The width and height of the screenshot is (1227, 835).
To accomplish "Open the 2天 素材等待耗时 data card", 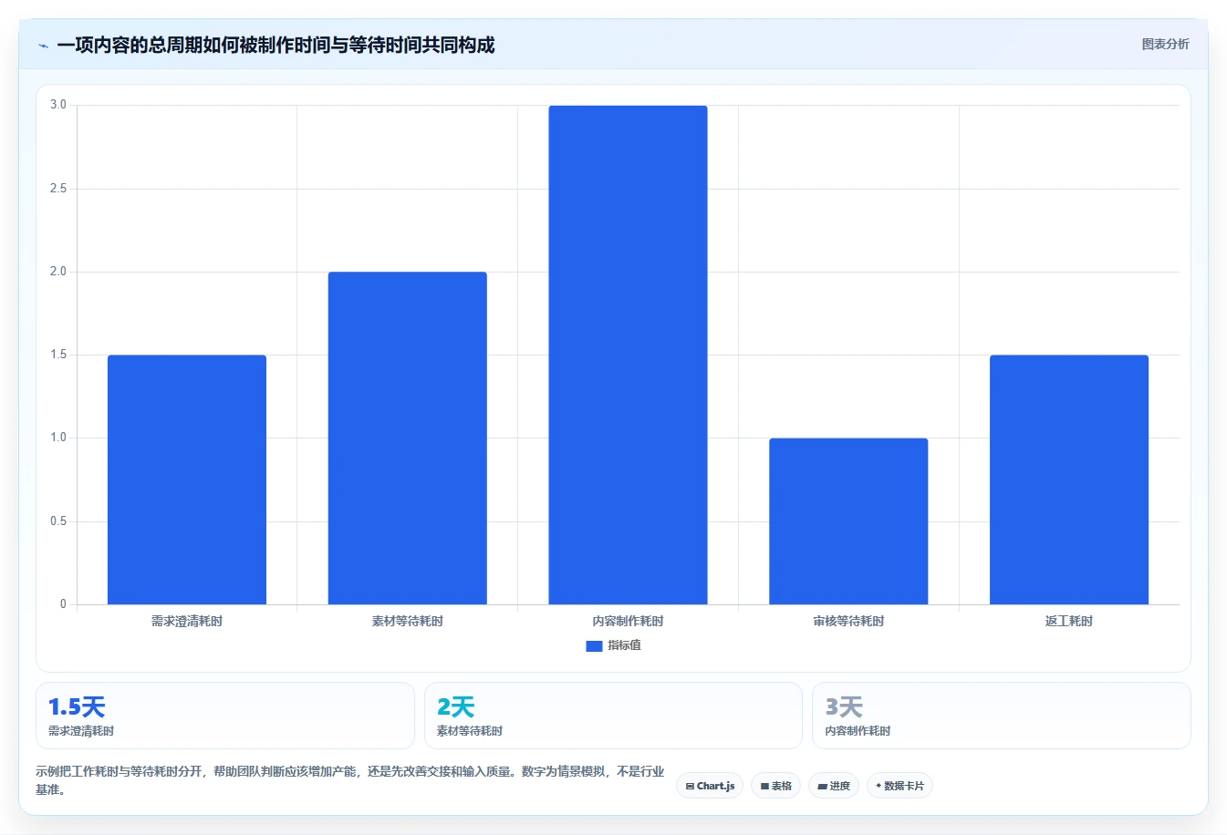I will 613,716.
